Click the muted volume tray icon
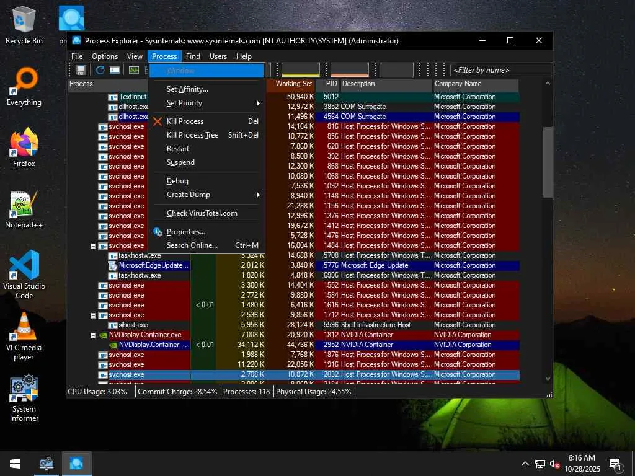635x476 pixels. 554,464
